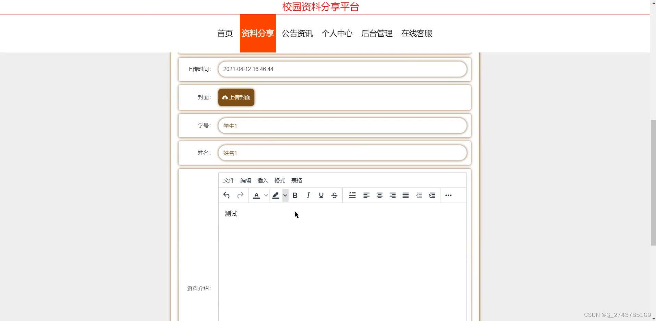Viewport: 656px width, 321px height.
Task: Click the scrollbar down arrow
Action: (653, 319)
